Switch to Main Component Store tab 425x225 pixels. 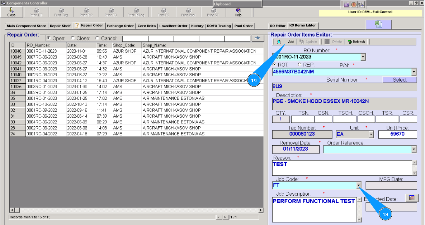[27, 26]
